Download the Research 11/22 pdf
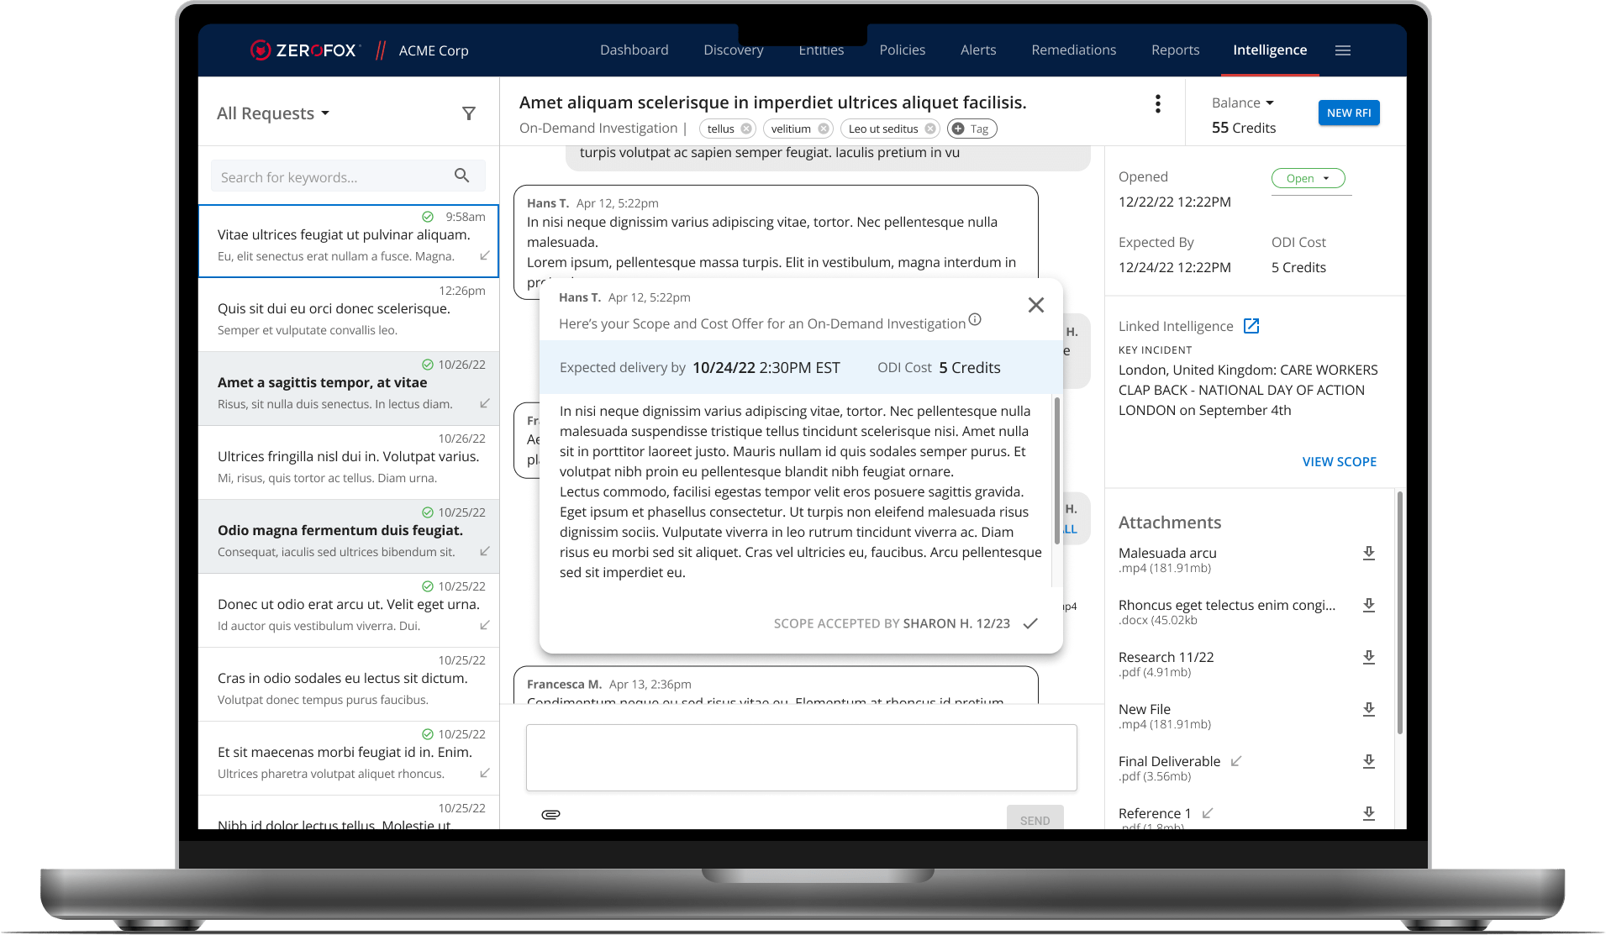Screen dimensions: 1606x935 1368,657
